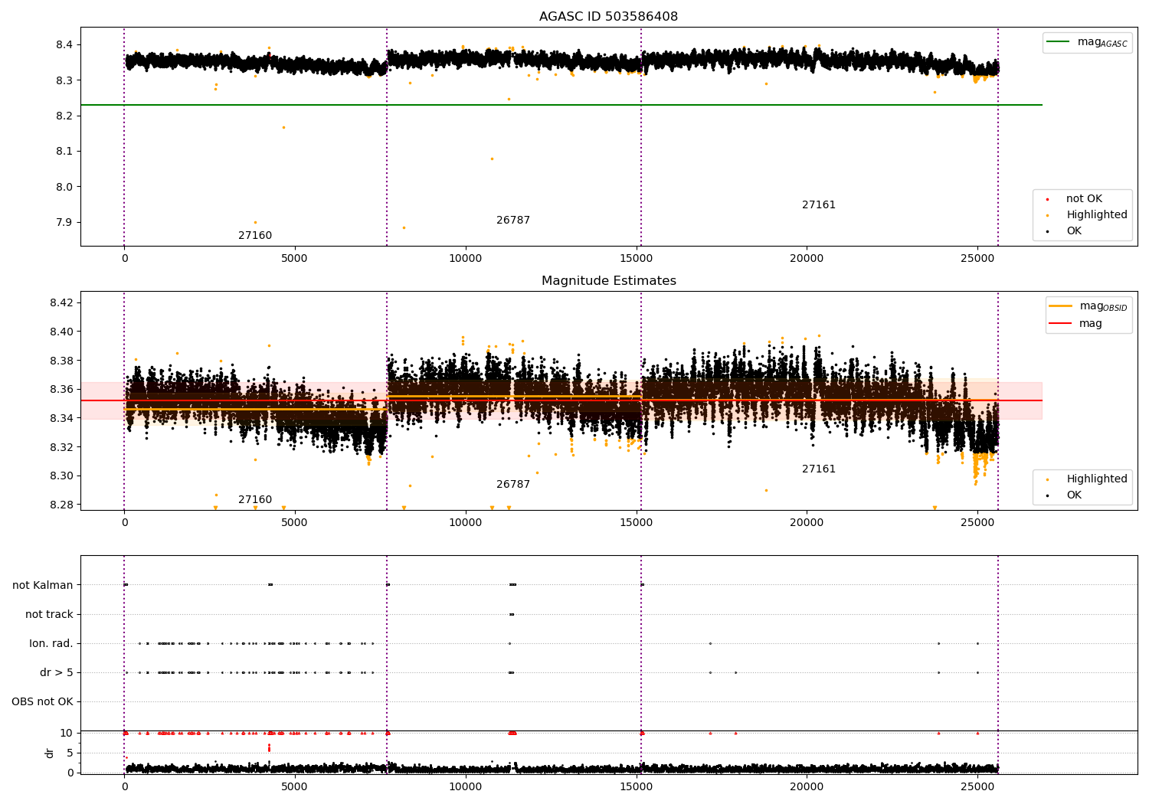Select 'OK' legend entry in top plot
The width and height of the screenshot is (1149, 804).
coord(1074,231)
